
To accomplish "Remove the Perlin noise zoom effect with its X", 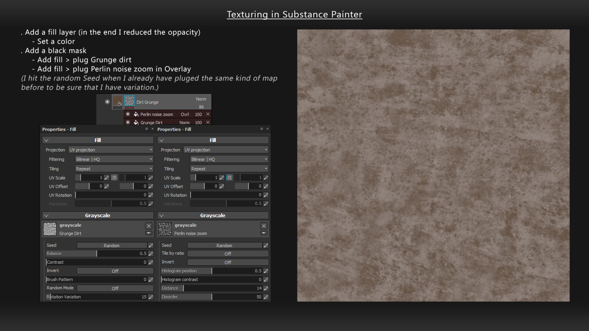I will coord(208,114).
